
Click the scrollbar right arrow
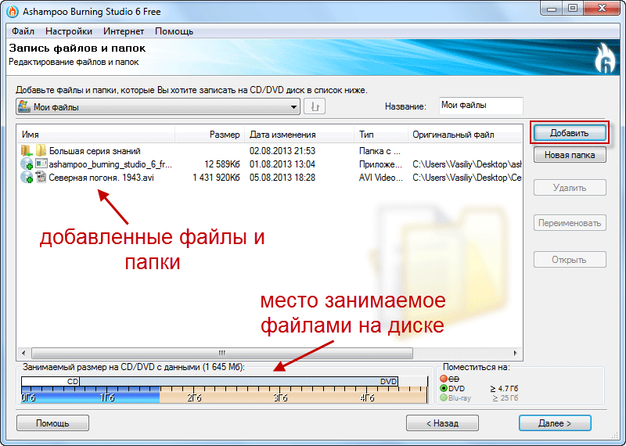[x=516, y=353]
